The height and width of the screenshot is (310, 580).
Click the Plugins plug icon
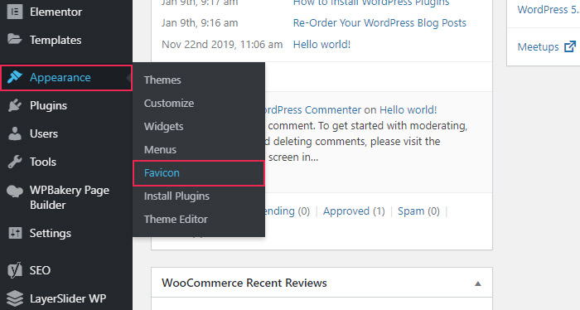[x=15, y=105]
